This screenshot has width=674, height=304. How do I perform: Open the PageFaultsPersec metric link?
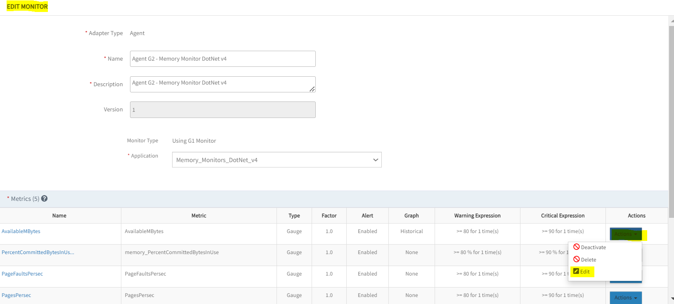coord(22,274)
